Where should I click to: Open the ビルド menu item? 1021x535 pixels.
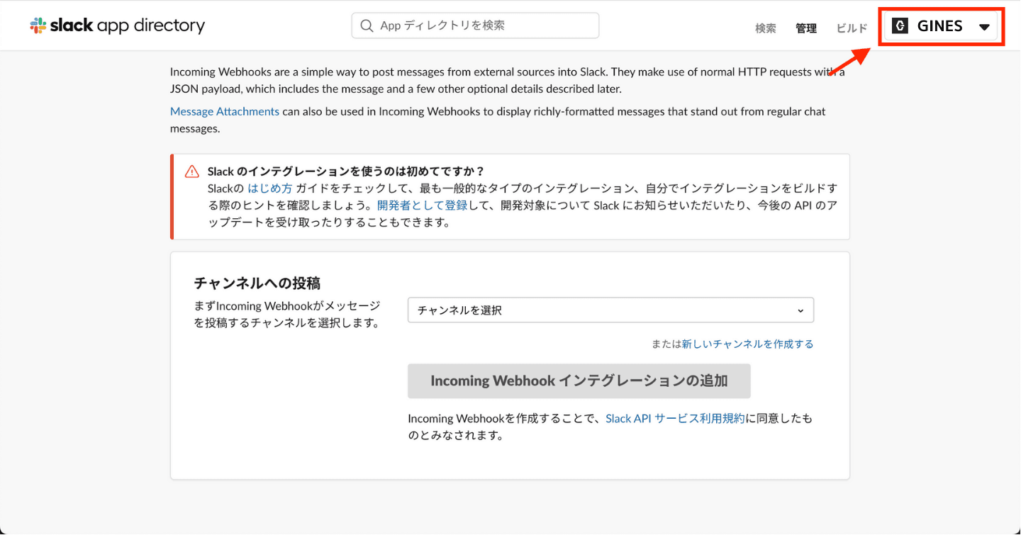click(852, 28)
